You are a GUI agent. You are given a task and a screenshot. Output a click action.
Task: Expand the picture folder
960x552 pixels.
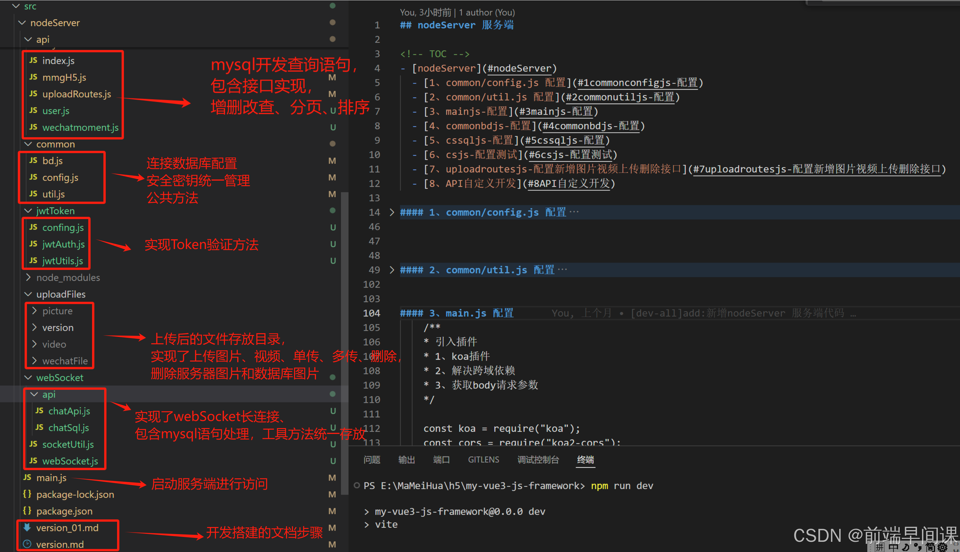click(57, 311)
